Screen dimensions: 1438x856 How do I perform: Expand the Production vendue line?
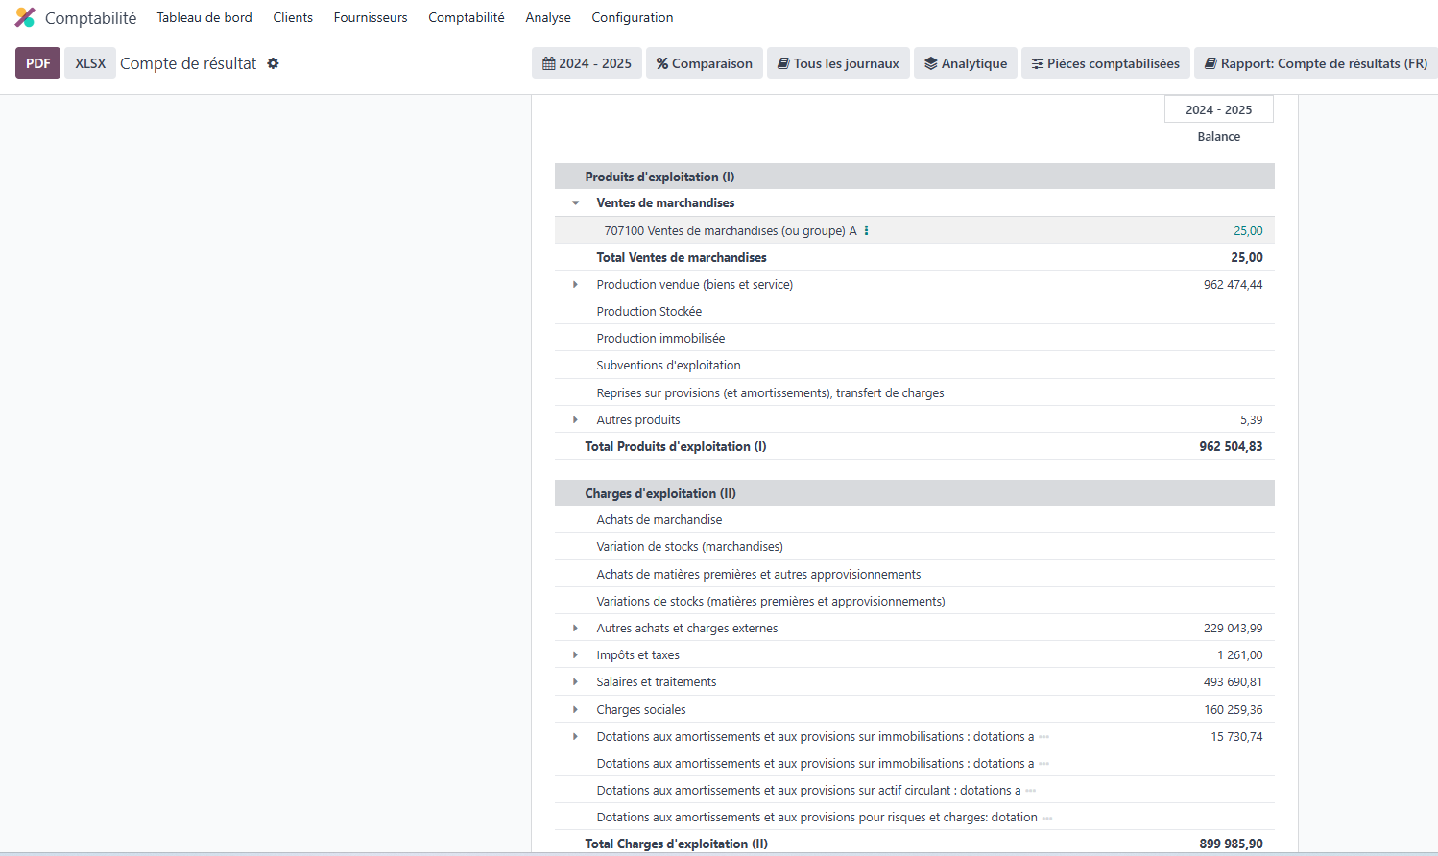[x=576, y=285]
